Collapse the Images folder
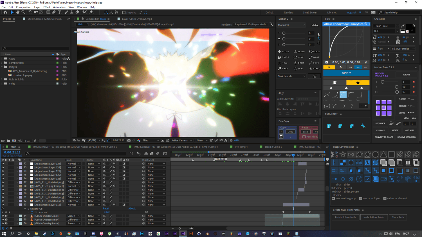Image resolution: width=422 pixels, height=237 pixels. [2, 67]
